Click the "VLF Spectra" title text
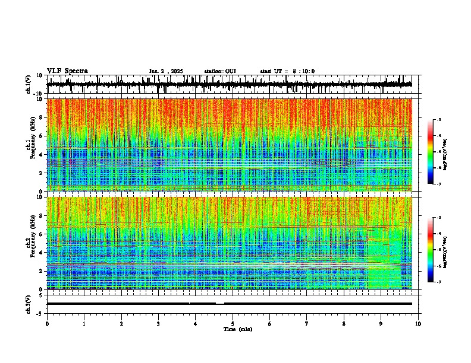Viewport: 471px width, 363px height. [x=67, y=71]
